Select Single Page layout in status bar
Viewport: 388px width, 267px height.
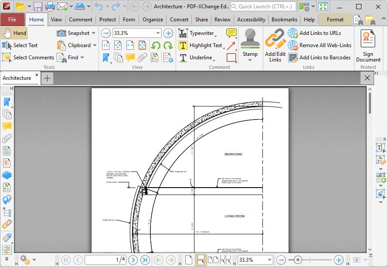tap(189, 260)
